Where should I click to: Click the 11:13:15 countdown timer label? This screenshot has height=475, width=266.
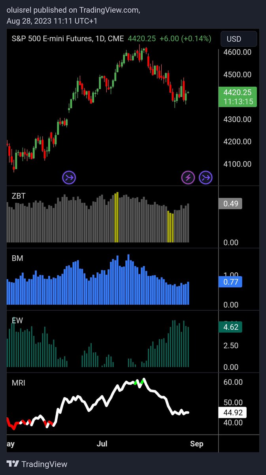237,102
